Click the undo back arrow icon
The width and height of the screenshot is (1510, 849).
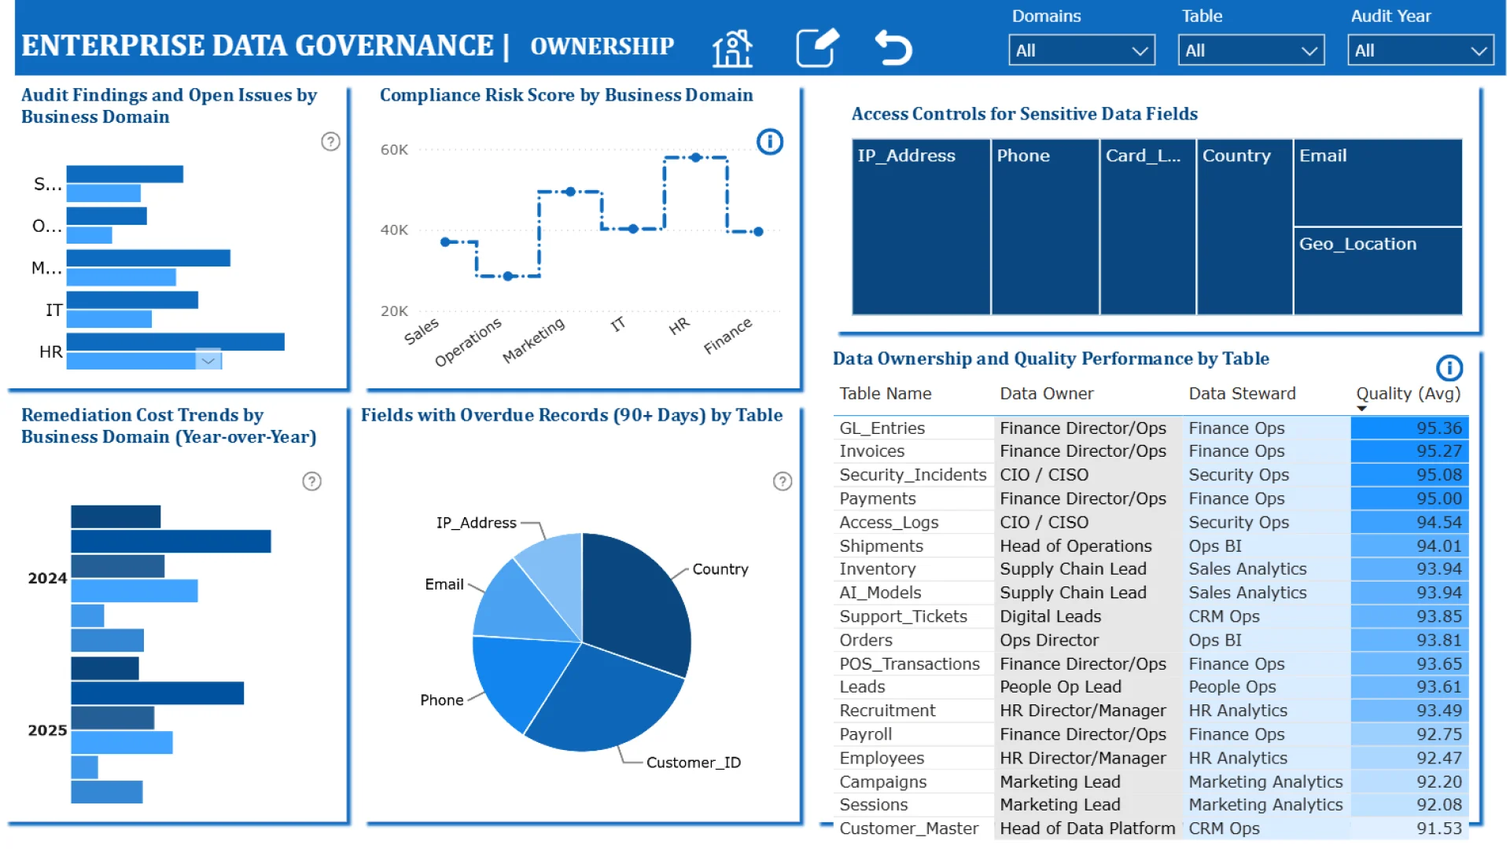pos(893,49)
